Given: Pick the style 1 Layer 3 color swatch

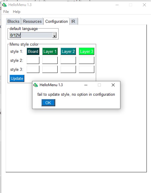Looking at the screenshot, I should pos(86,51).
